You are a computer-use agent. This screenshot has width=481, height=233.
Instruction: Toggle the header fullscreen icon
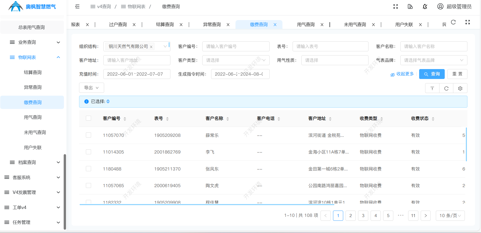(396, 7)
